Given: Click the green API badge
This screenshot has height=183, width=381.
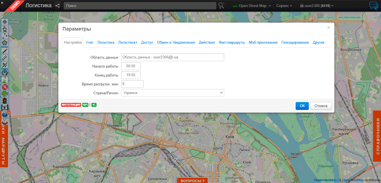Looking at the screenshot, I should (x=85, y=105).
